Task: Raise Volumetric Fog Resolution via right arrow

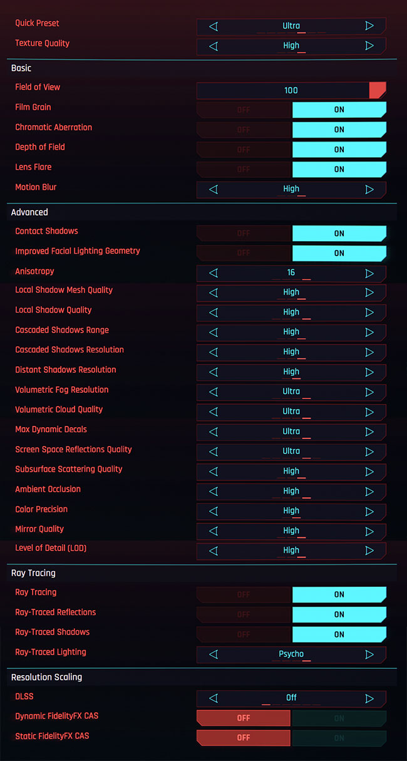Action: pyautogui.click(x=369, y=392)
